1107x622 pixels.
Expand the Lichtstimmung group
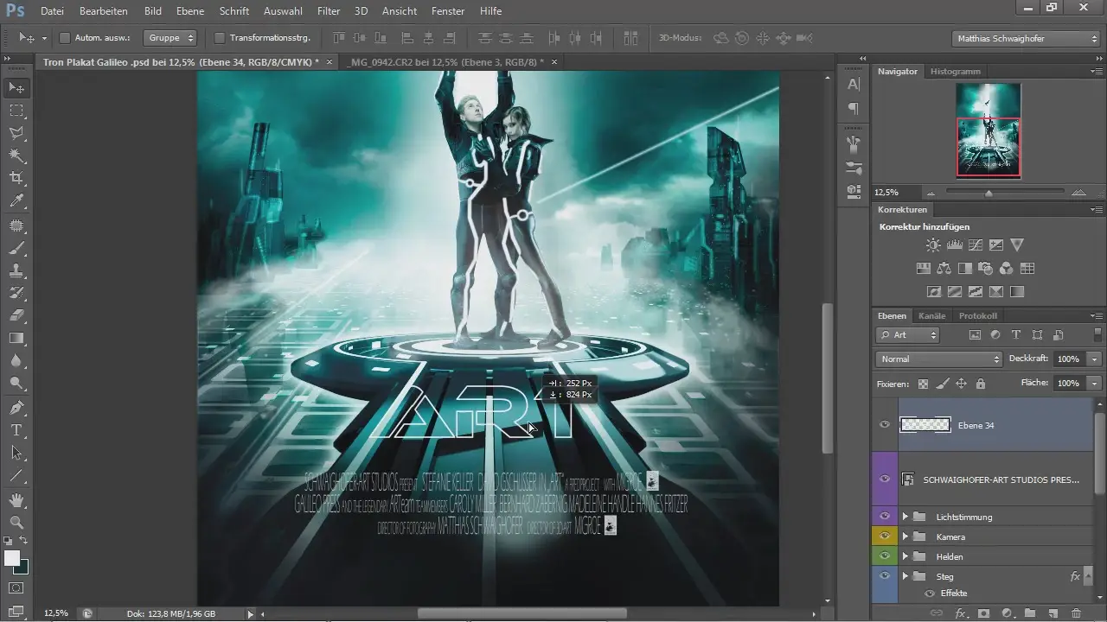(905, 517)
